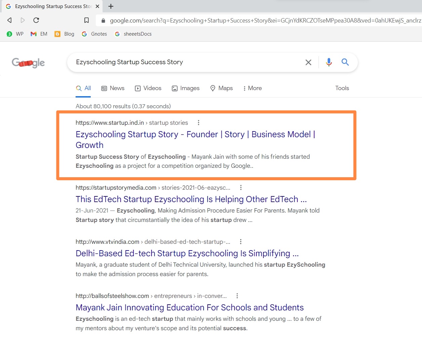Click the Google logo

pos(28,63)
